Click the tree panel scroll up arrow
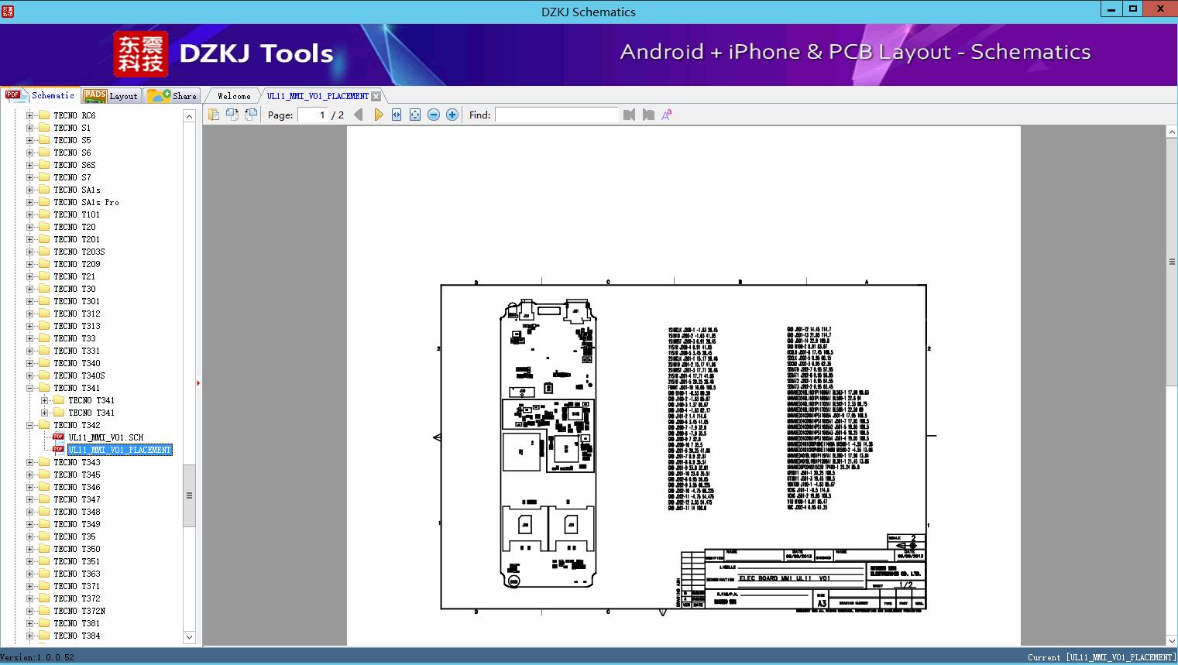 (x=189, y=116)
